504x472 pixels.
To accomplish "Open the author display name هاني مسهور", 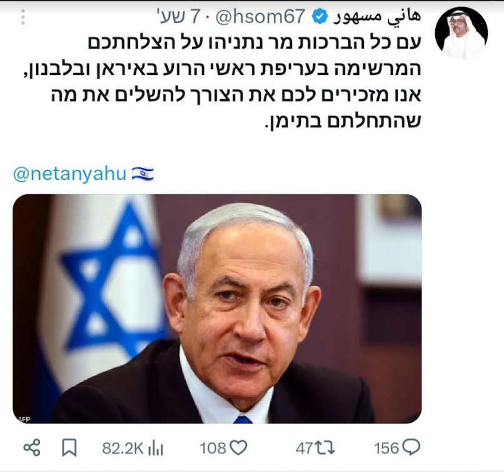I will pyautogui.click(x=376, y=17).
